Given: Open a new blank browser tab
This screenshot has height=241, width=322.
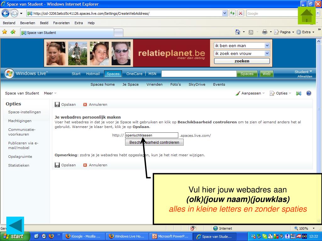Looking at the screenshot, I should (x=119, y=33).
